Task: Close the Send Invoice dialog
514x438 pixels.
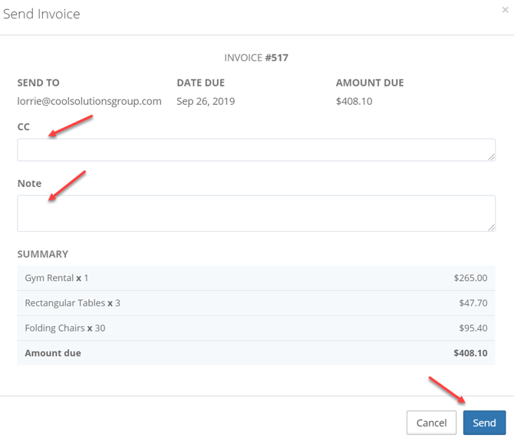Action: coord(504,10)
